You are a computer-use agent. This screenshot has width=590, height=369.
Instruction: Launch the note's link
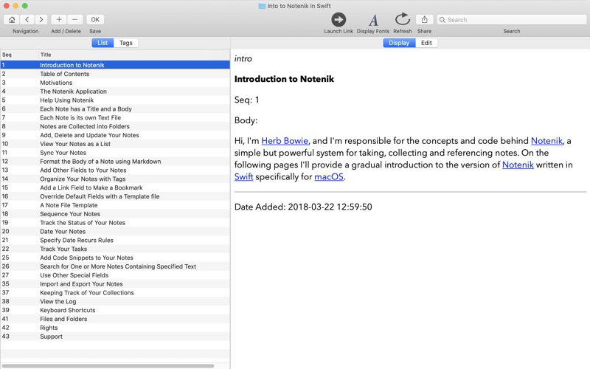point(339,20)
